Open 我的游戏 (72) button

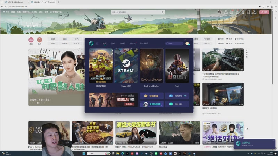coord(177,96)
